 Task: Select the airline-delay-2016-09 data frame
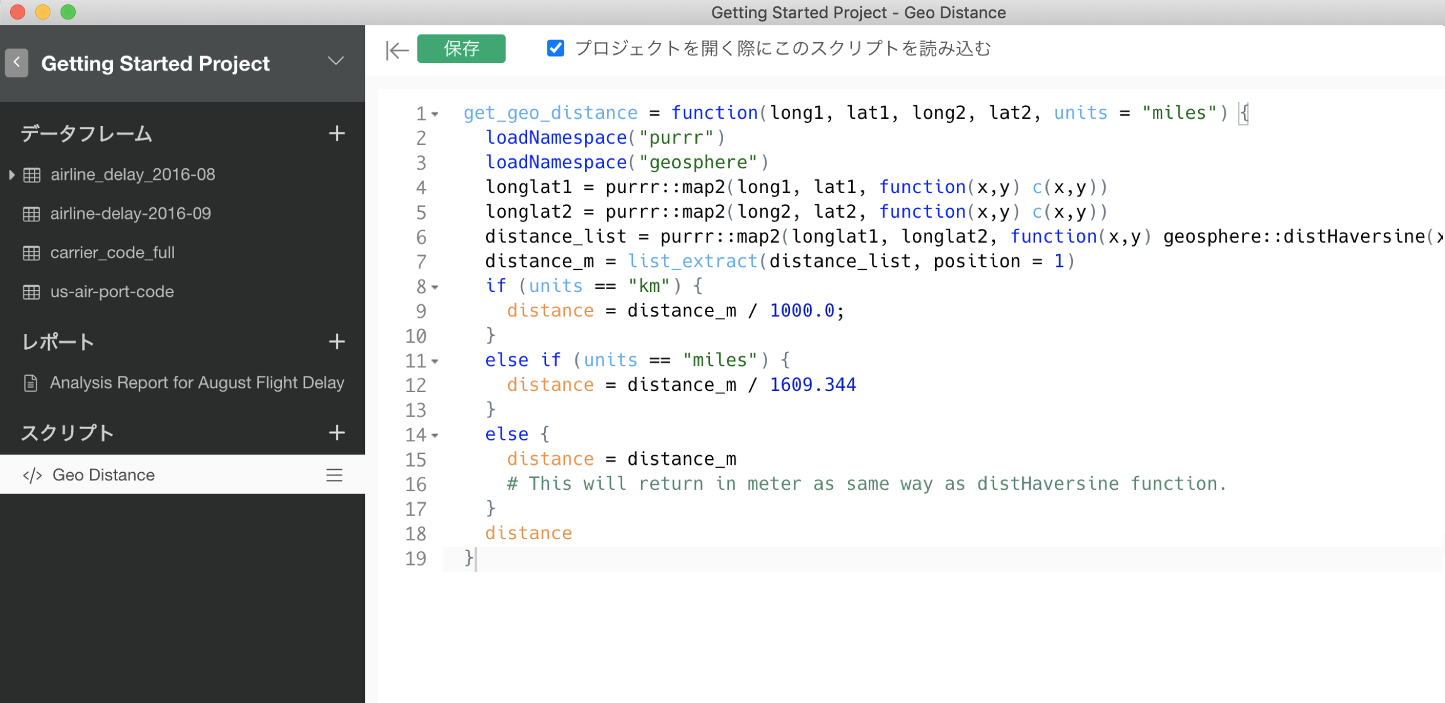click(131, 214)
